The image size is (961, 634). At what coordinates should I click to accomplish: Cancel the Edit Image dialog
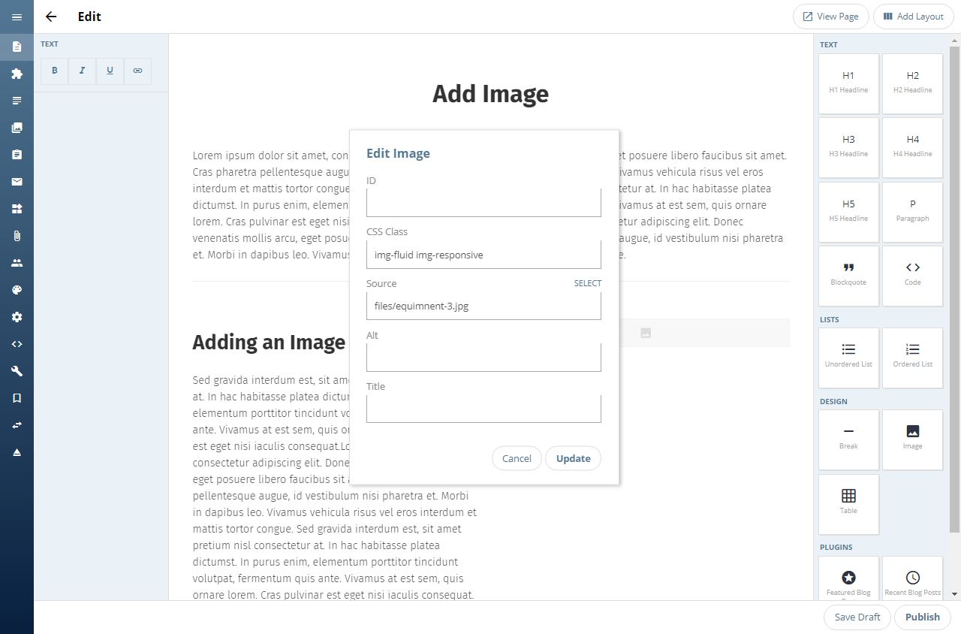517,458
